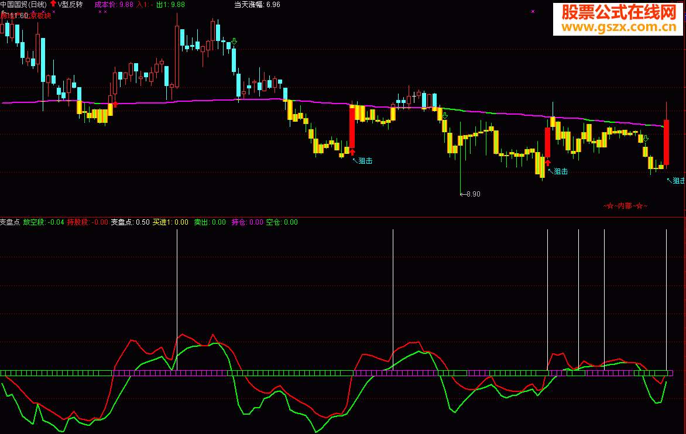Click the 持仓: 0.00 readout
The image size is (686, 434).
coord(248,222)
